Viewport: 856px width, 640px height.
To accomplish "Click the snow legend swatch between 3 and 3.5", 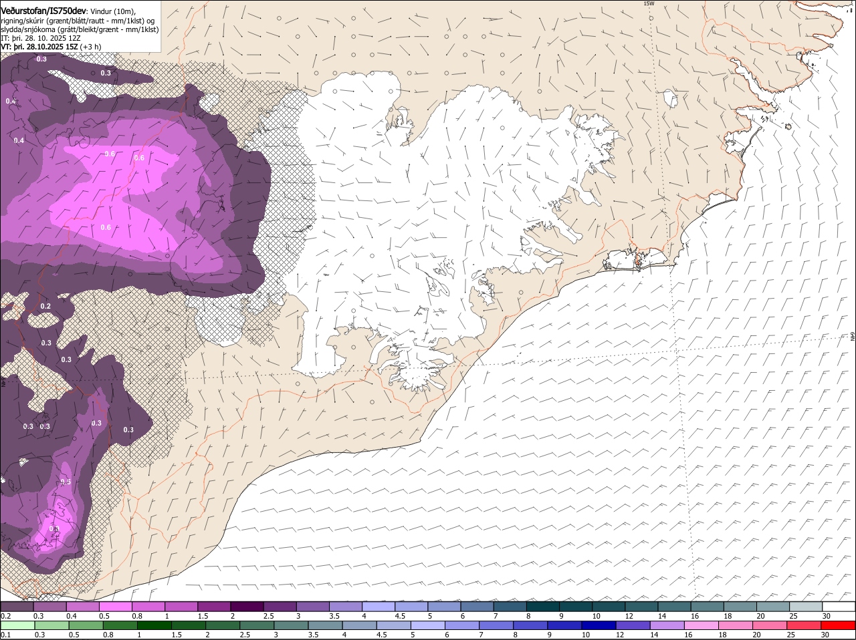I will (313, 607).
